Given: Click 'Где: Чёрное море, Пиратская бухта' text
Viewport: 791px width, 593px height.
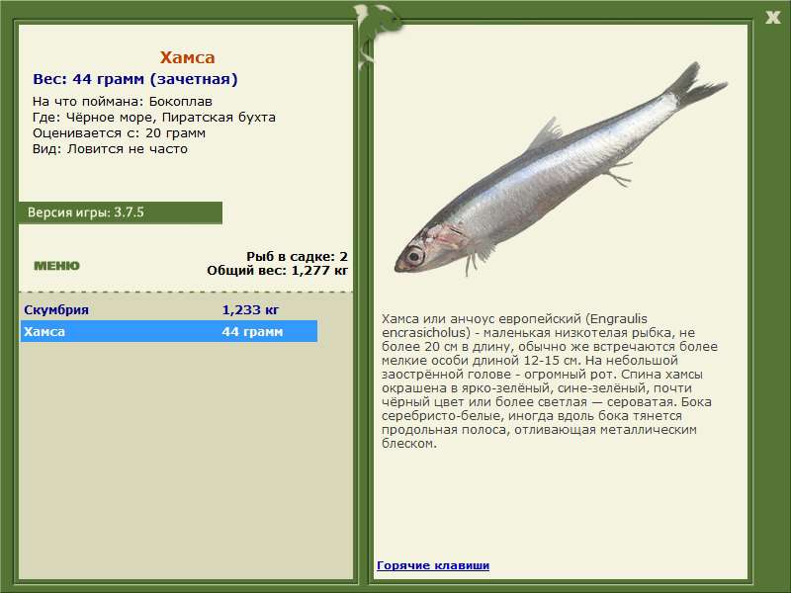Looking at the screenshot, I should click(154, 118).
